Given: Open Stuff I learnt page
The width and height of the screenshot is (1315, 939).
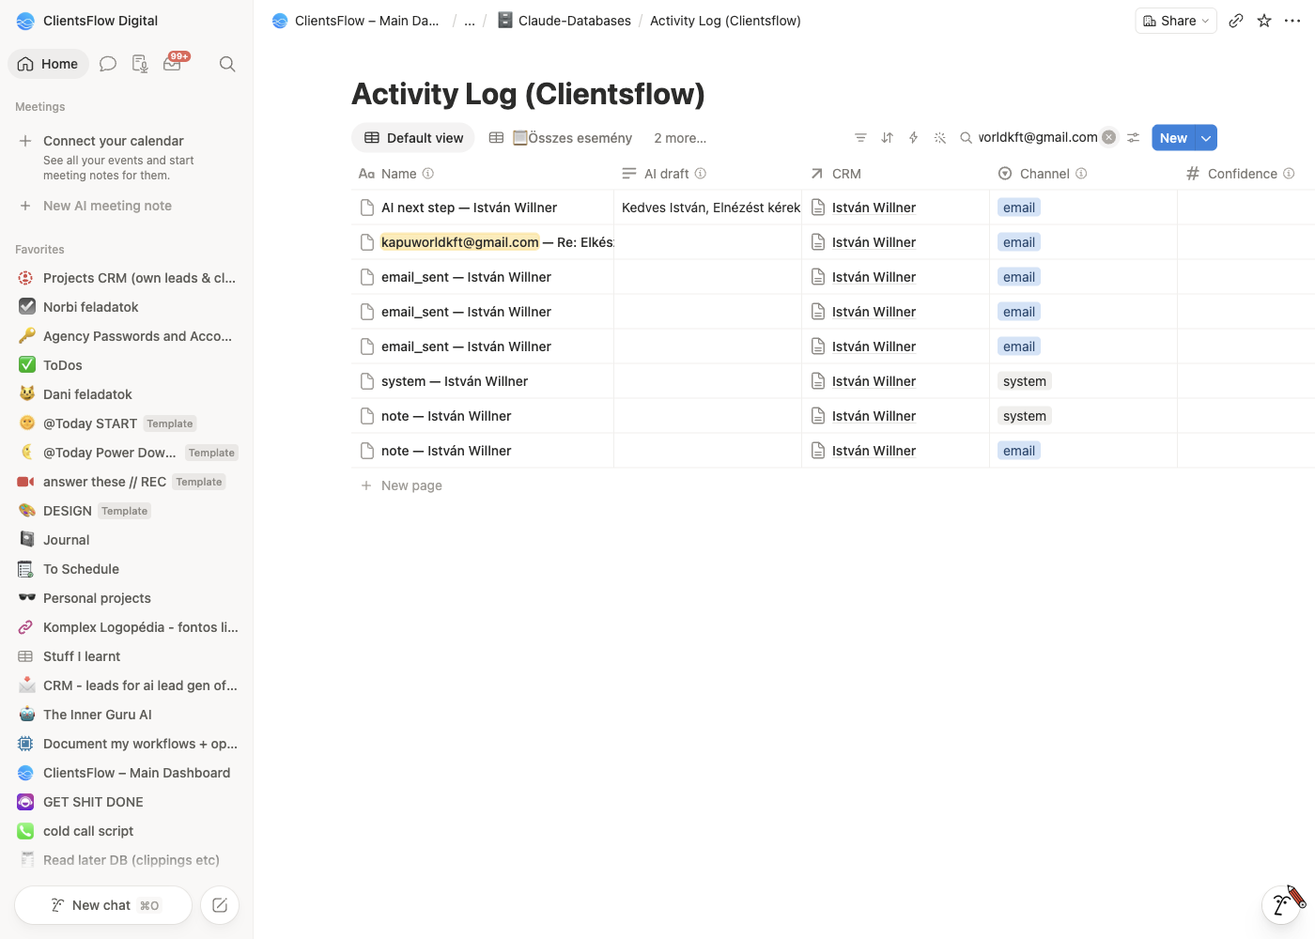Looking at the screenshot, I should (127, 656).
